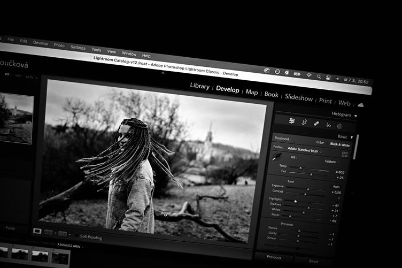Click the Temp slider handle
Screen dimensions: 402x268
coord(300,168)
